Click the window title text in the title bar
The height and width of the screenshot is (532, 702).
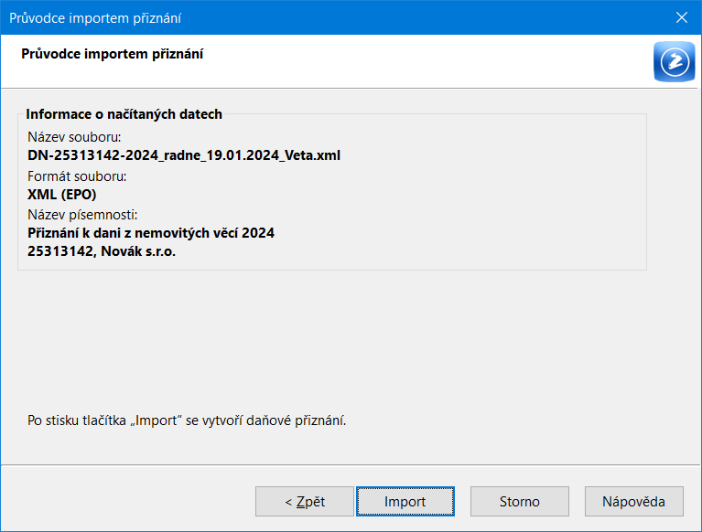coord(95,18)
